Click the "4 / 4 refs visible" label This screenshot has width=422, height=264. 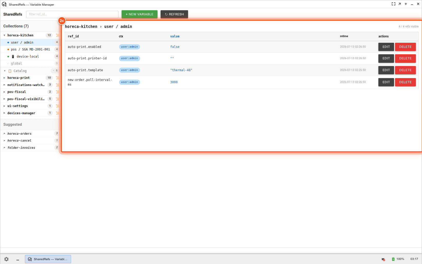click(x=408, y=26)
